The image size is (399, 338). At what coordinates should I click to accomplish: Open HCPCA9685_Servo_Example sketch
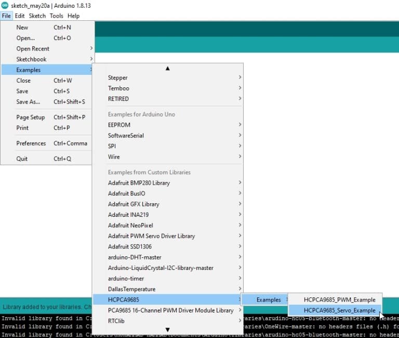339,310
